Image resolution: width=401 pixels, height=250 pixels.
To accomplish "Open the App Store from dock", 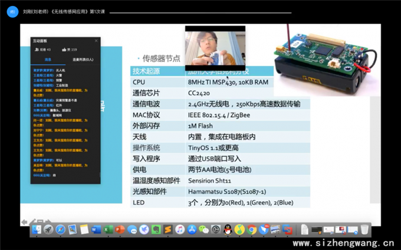I will pyautogui.click(x=192, y=229).
